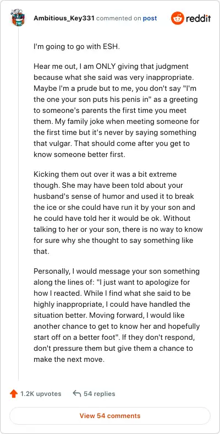Click the line "know someone better first."
The image size is (220, 434).
click(x=79, y=154)
